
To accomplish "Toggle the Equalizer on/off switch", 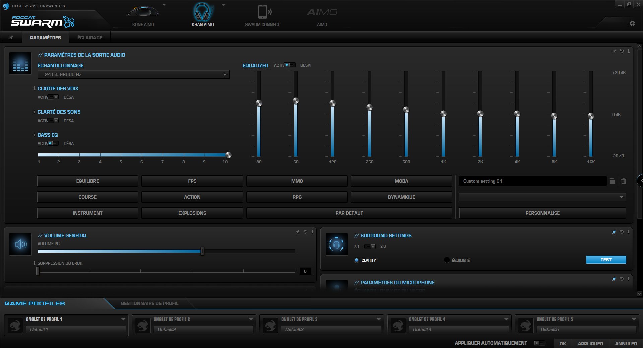I will coord(290,65).
